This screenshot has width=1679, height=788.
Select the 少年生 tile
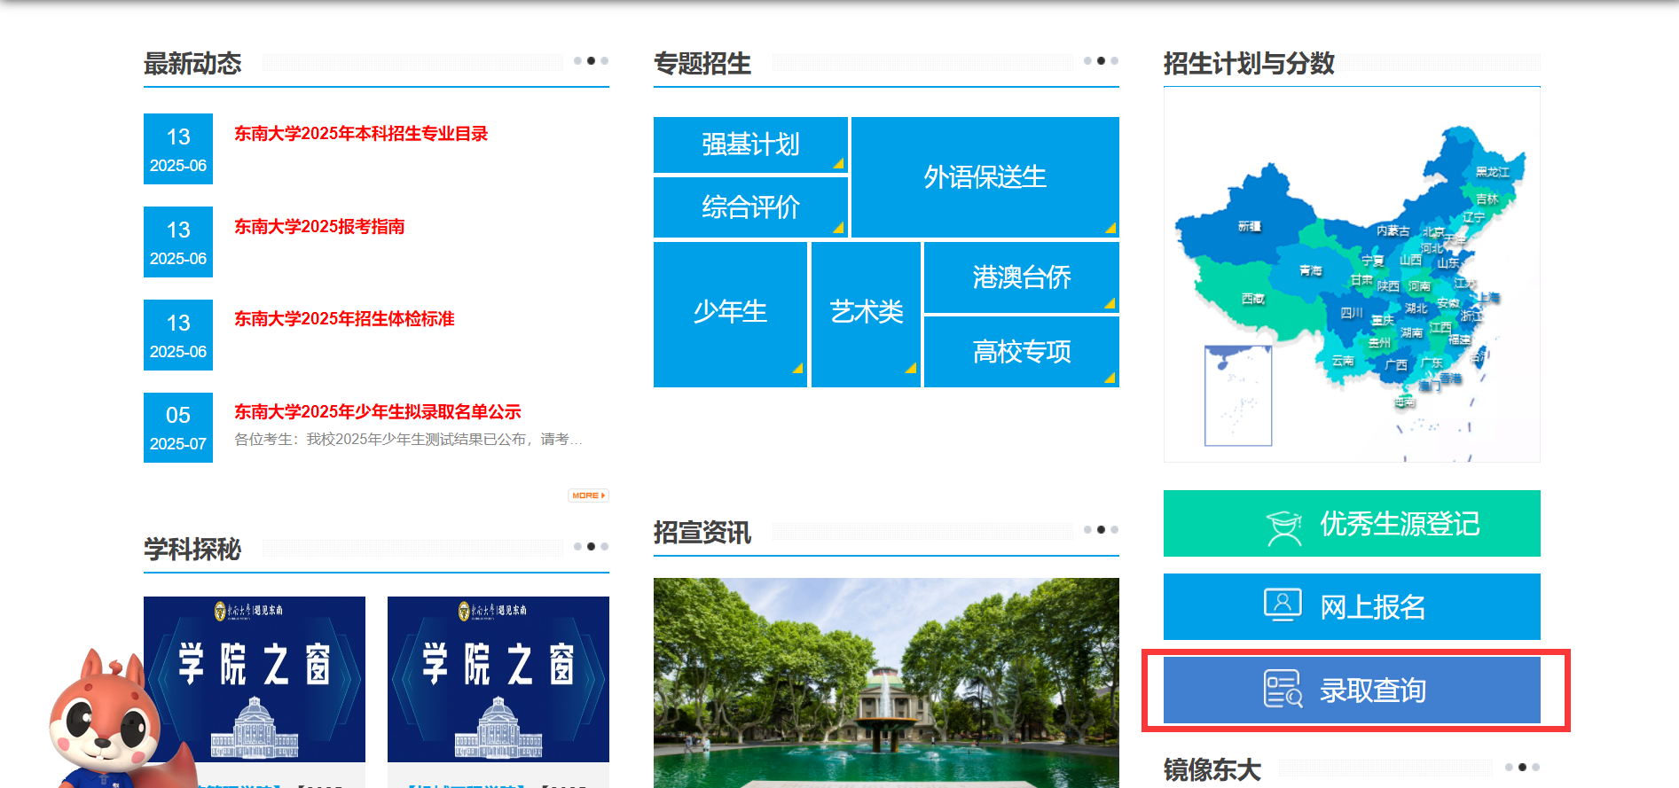[730, 314]
